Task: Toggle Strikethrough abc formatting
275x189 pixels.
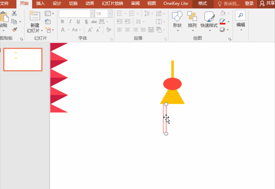Action: coord(94,22)
